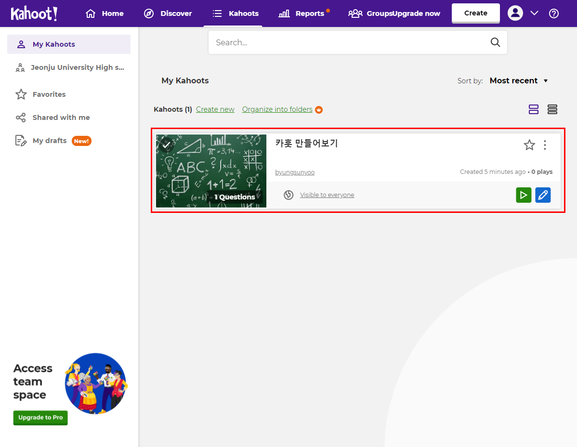Image resolution: width=577 pixels, height=447 pixels.
Task: Edit the kahoot with pencil button
Action: pyautogui.click(x=543, y=195)
